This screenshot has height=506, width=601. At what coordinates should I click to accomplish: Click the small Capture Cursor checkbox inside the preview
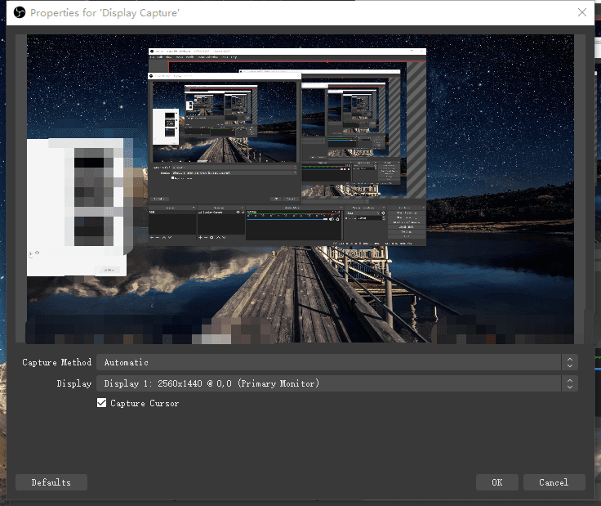click(172, 177)
